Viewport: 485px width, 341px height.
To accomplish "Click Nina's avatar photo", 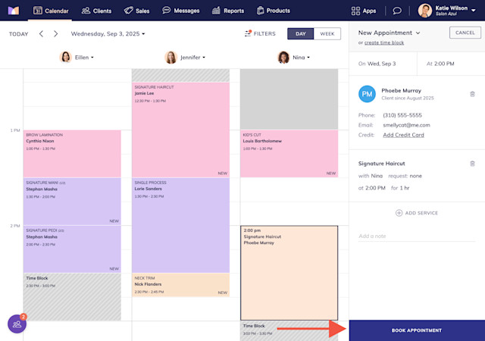I will [283, 58].
